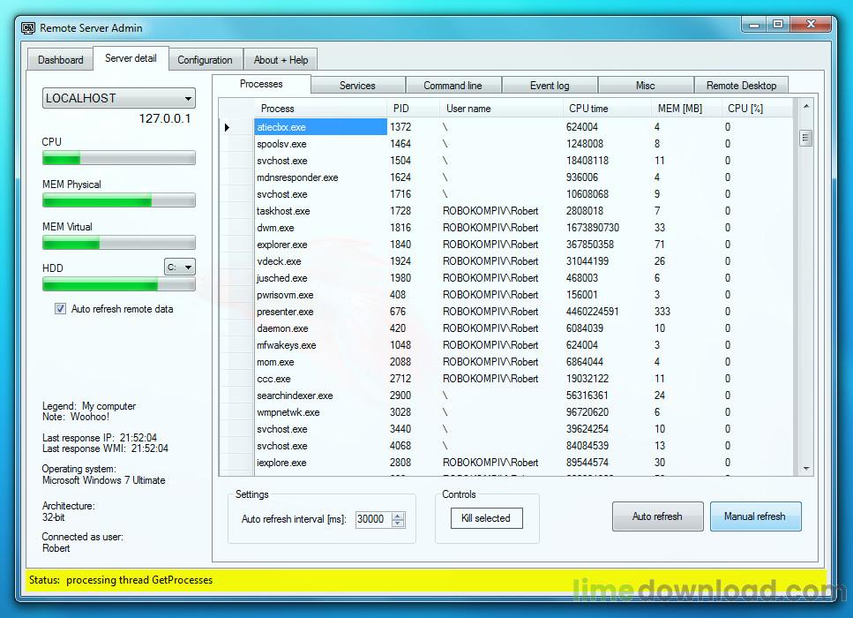
Task: Click the process list scrollbar thumb
Action: point(806,138)
